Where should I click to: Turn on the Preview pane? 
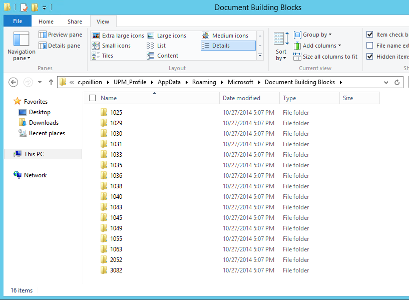pos(60,35)
